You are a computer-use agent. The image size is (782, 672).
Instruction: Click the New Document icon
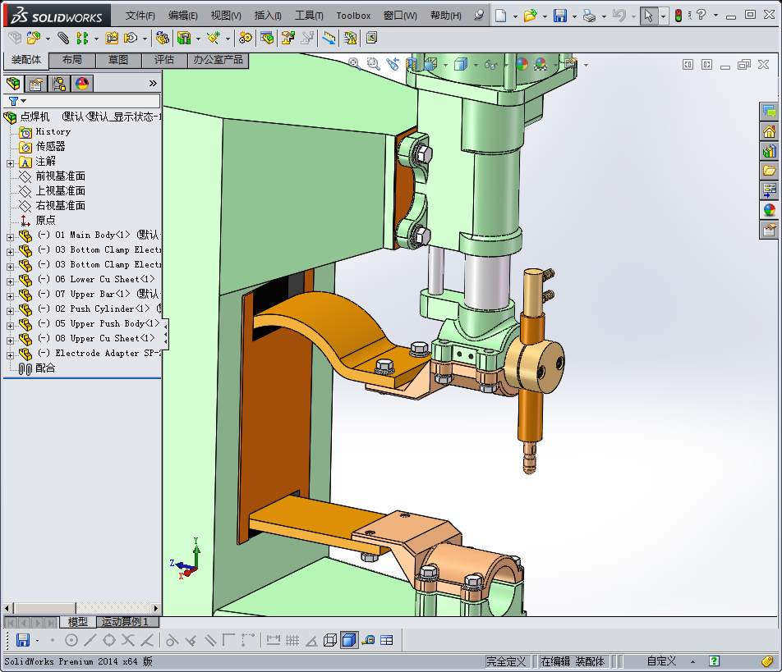pos(500,16)
